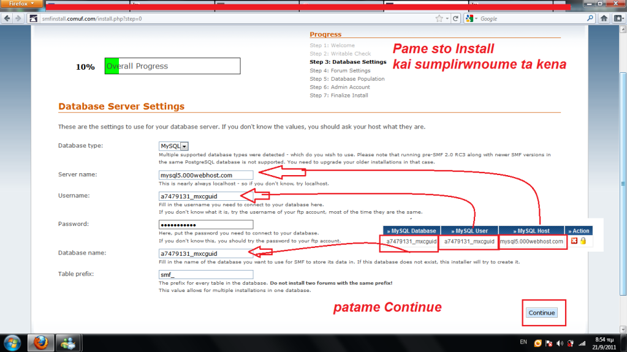Click the yellow padlock action icon
Image resolution: width=627 pixels, height=352 pixels.
583,241
